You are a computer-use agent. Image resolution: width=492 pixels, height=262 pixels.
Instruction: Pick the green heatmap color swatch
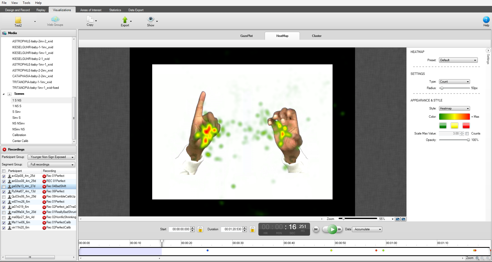(x=443, y=126)
